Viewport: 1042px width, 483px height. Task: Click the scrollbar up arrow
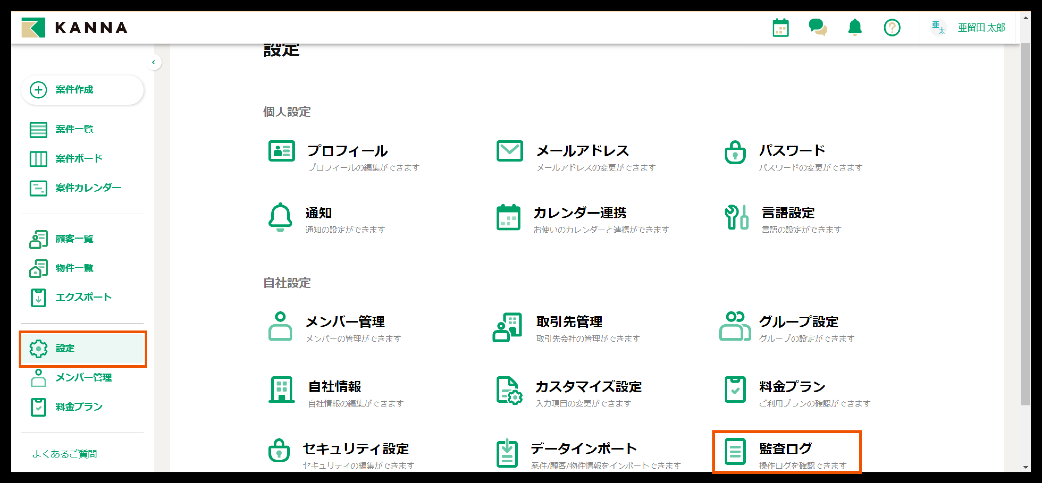point(1025,18)
